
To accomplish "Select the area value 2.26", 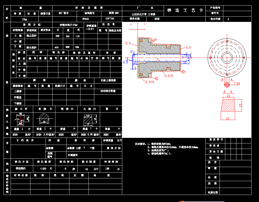I will coord(90,134).
